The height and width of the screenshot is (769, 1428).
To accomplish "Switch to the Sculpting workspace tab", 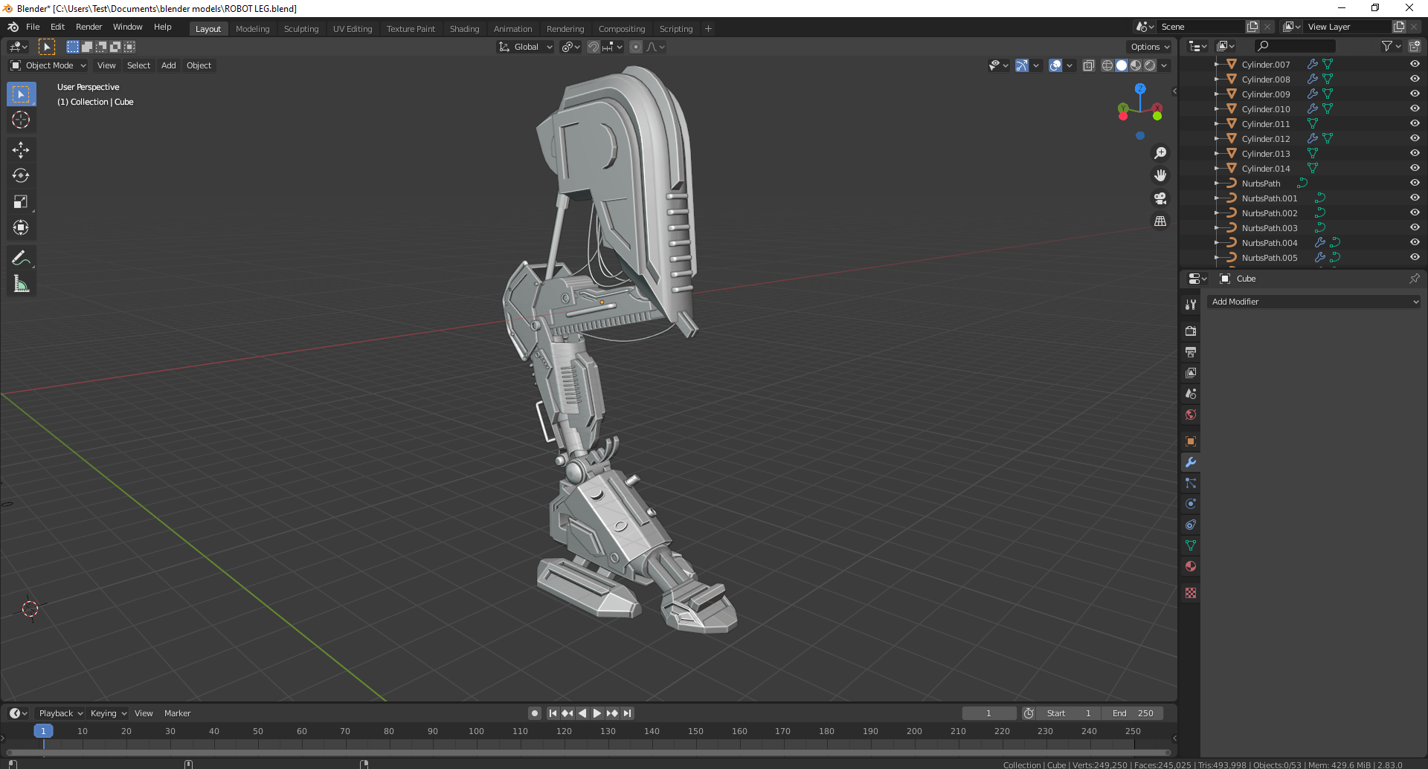I will [301, 28].
